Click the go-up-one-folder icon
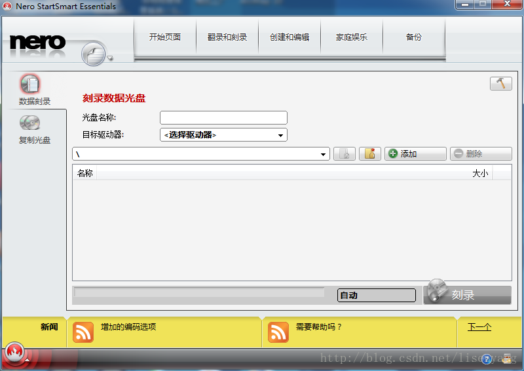This screenshot has width=524, height=371. pos(345,154)
